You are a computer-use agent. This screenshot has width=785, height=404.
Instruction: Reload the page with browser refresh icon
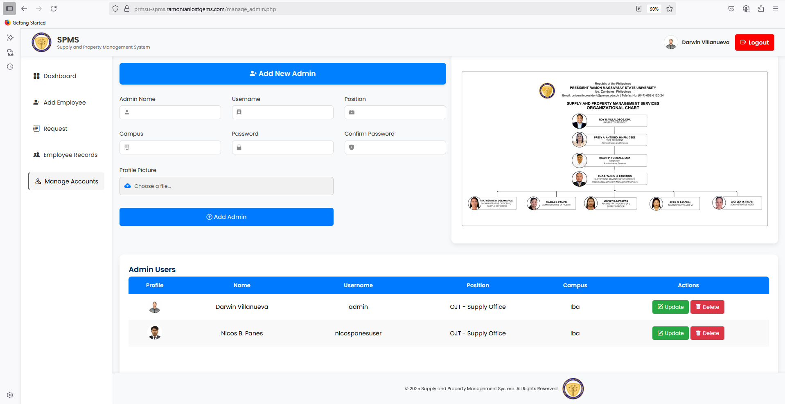pos(54,9)
